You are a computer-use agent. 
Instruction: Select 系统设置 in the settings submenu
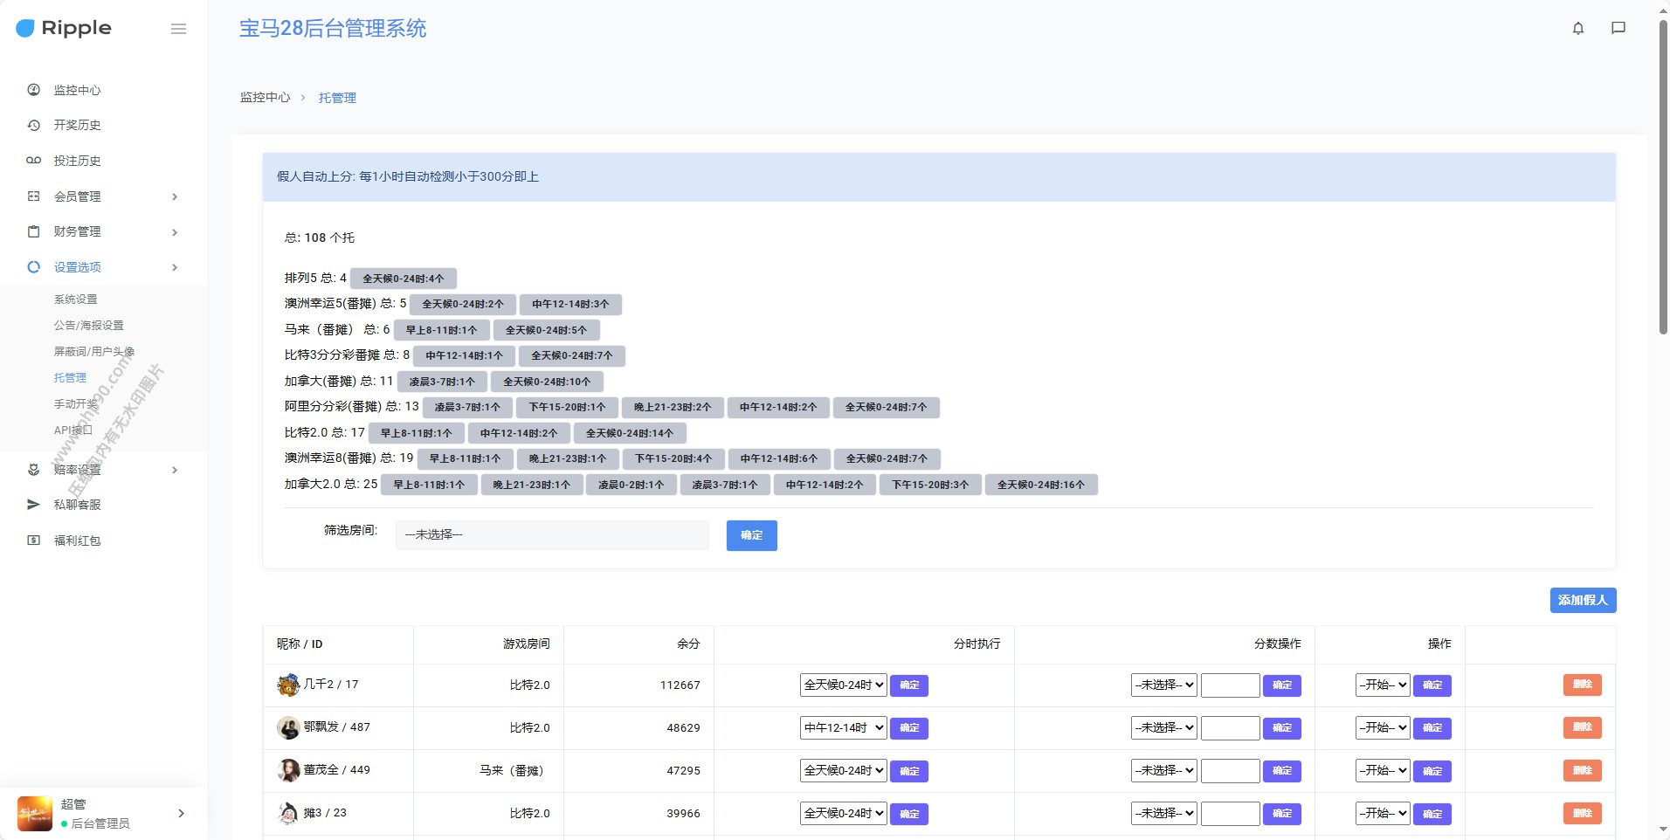[76, 300]
